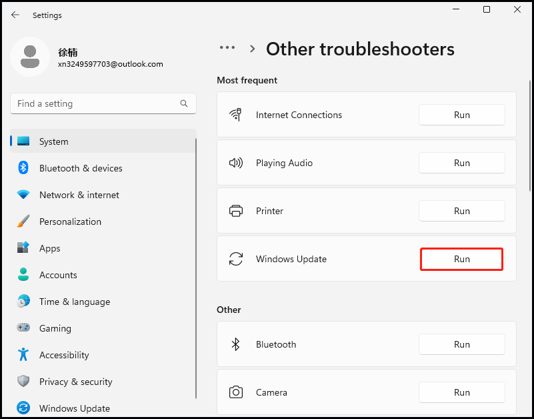The width and height of the screenshot is (534, 419).
Task: Run the Camera troubleshooter
Action: 461,392
